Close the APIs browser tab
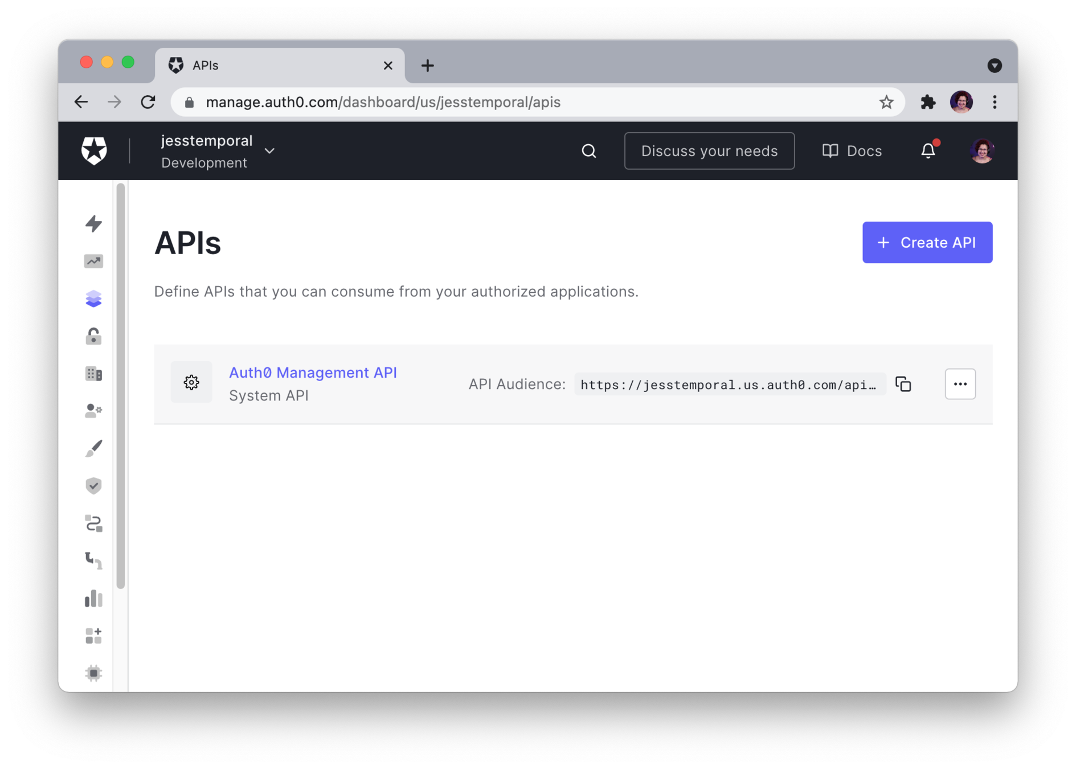The image size is (1076, 769). coord(388,66)
